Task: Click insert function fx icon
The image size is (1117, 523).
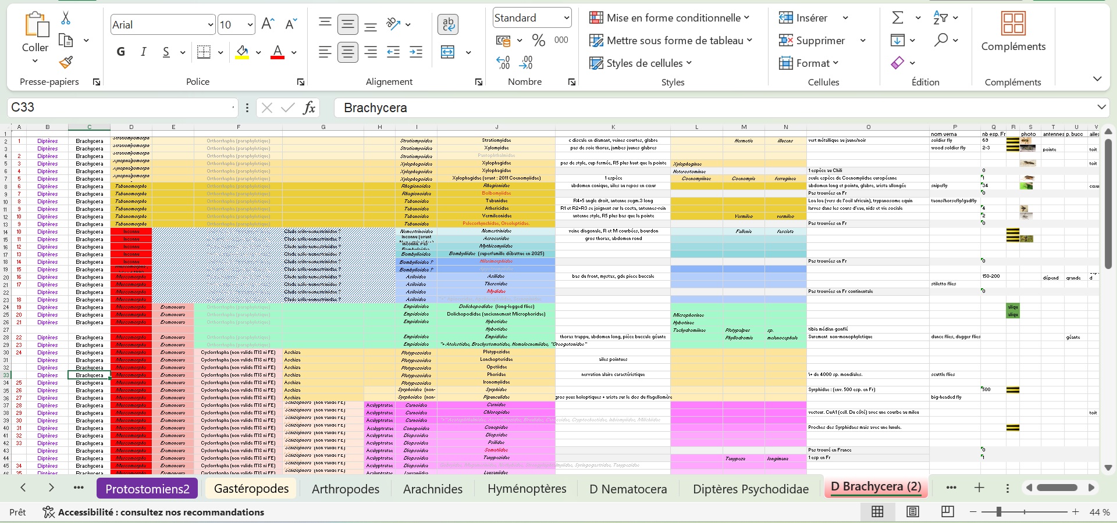Action: (x=310, y=108)
